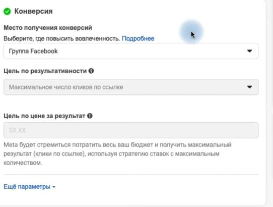The width and height of the screenshot is (273, 207).
Task: Click the green checkmark beside Конверсия
Action: (x=7, y=12)
